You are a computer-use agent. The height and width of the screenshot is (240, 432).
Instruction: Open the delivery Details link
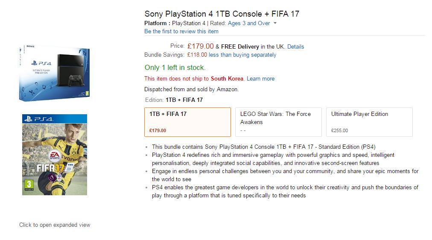295,46
